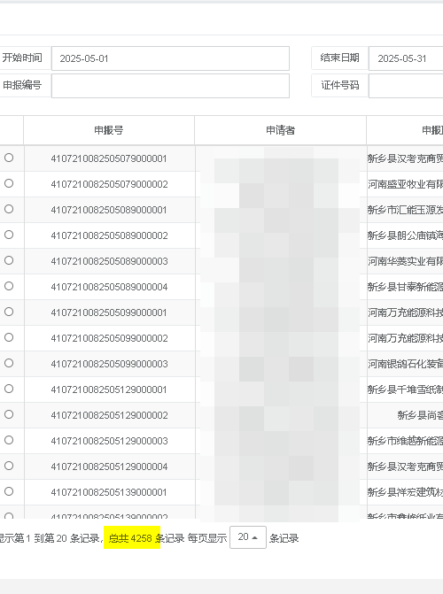443x594 pixels.
Task: Click company cell 河南盛亚牧业
Action: tap(405, 184)
